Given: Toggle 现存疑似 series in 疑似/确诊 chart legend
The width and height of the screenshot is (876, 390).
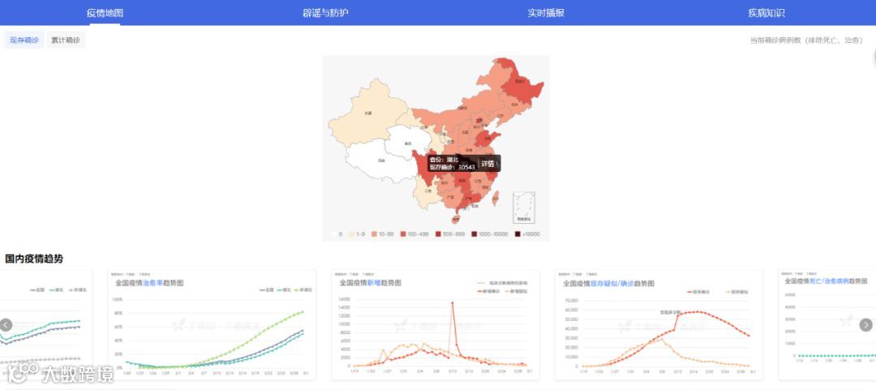Looking at the screenshot, I should pos(736,292).
